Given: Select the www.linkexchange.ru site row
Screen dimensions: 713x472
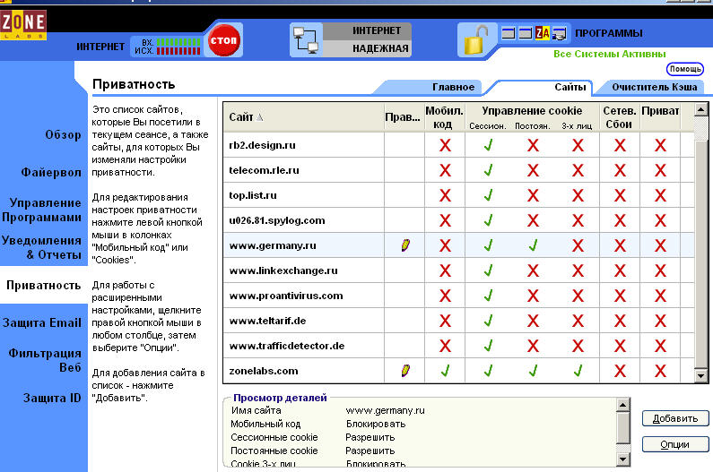Looking at the screenshot, I should tap(458, 270).
